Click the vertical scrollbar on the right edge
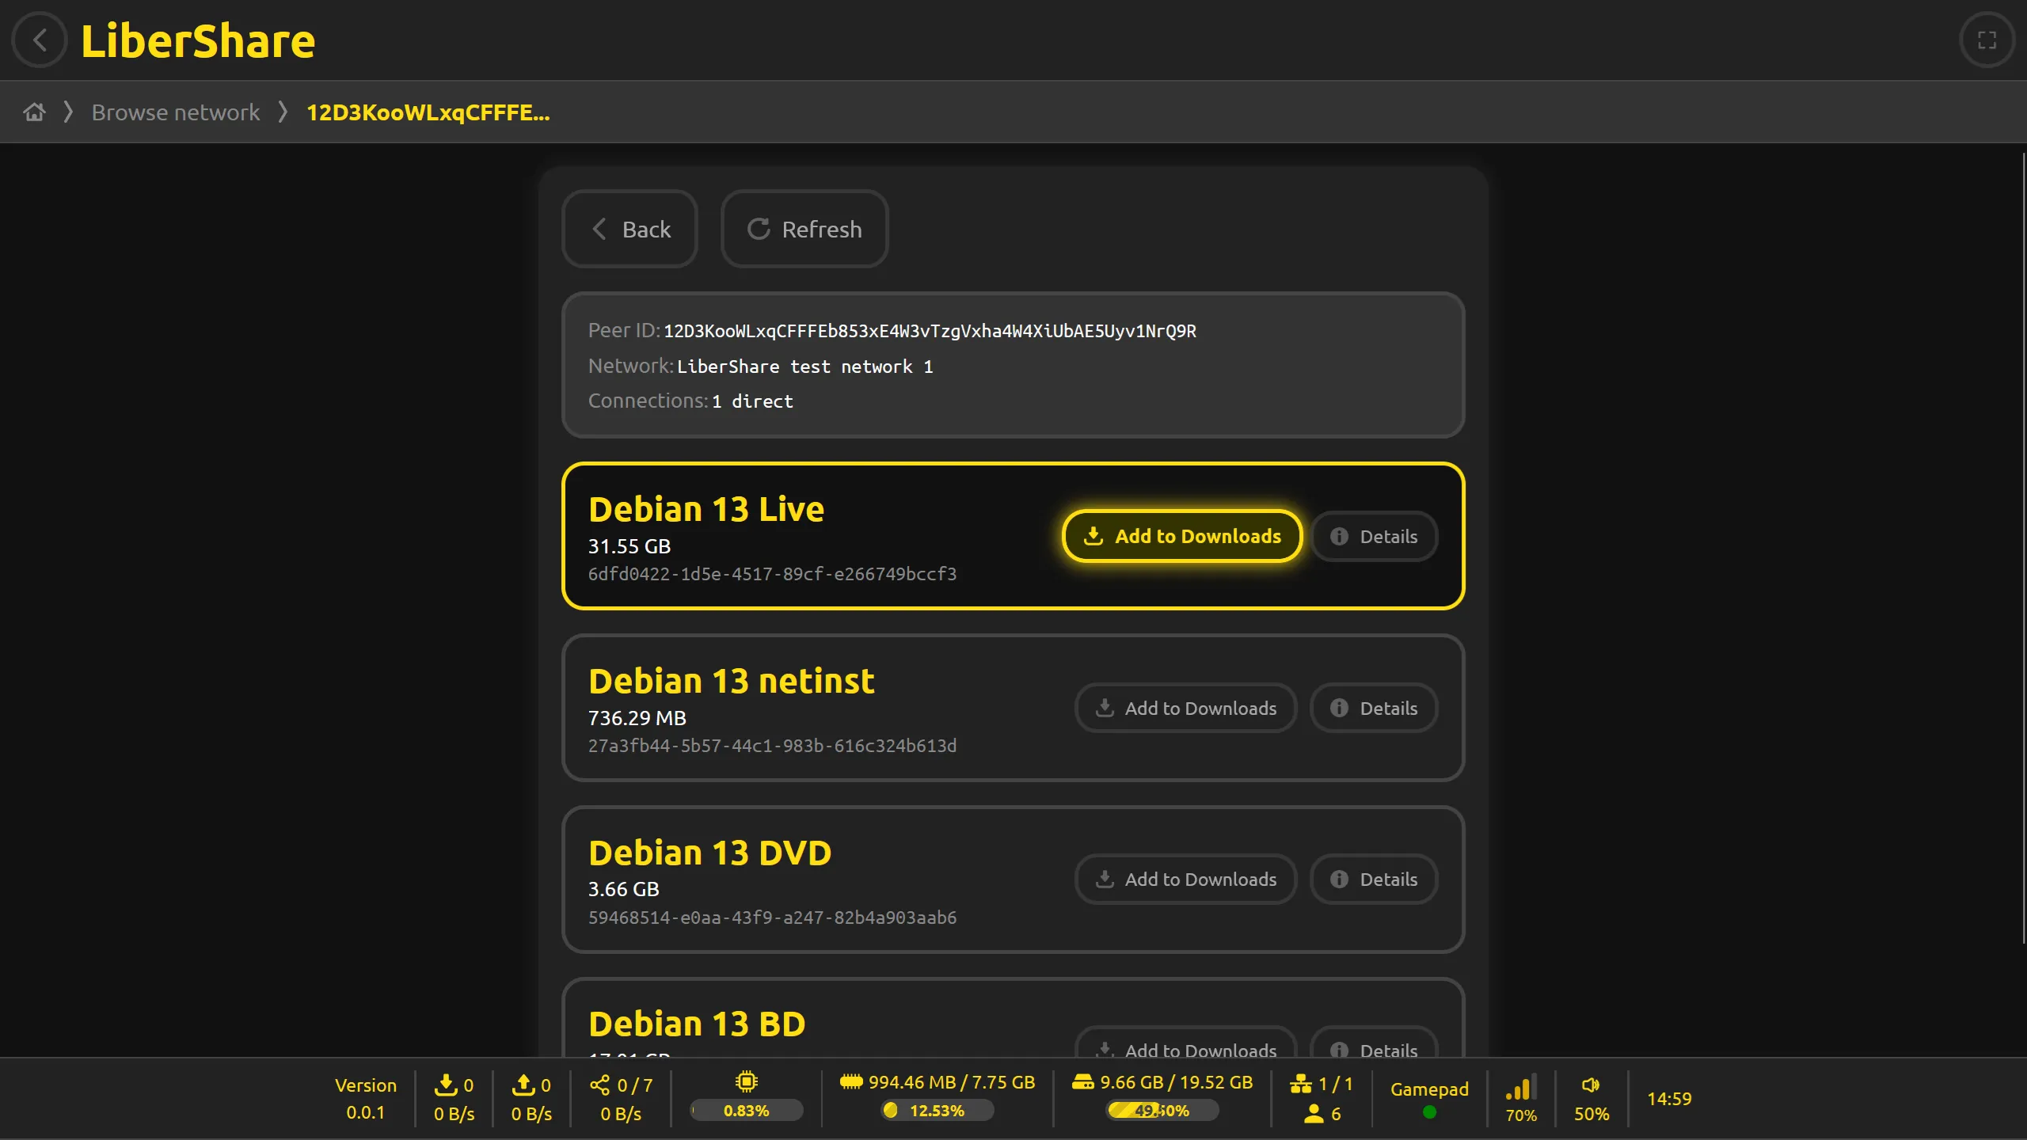The height and width of the screenshot is (1140, 2027). [2024, 548]
